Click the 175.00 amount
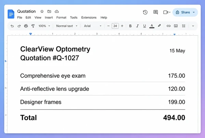This screenshot has height=138, width=205. click(177, 76)
